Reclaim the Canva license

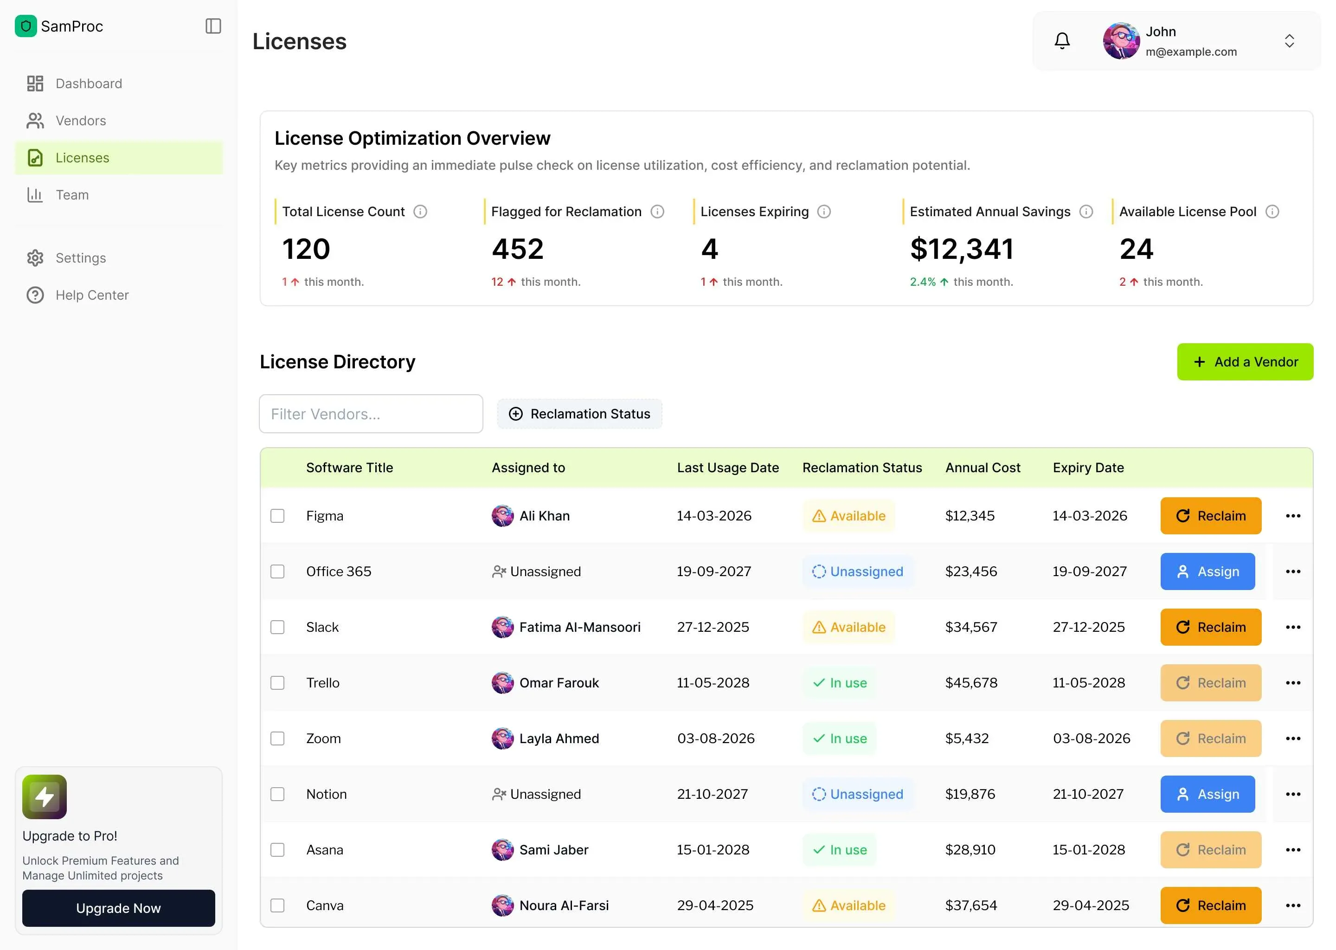[x=1211, y=905]
